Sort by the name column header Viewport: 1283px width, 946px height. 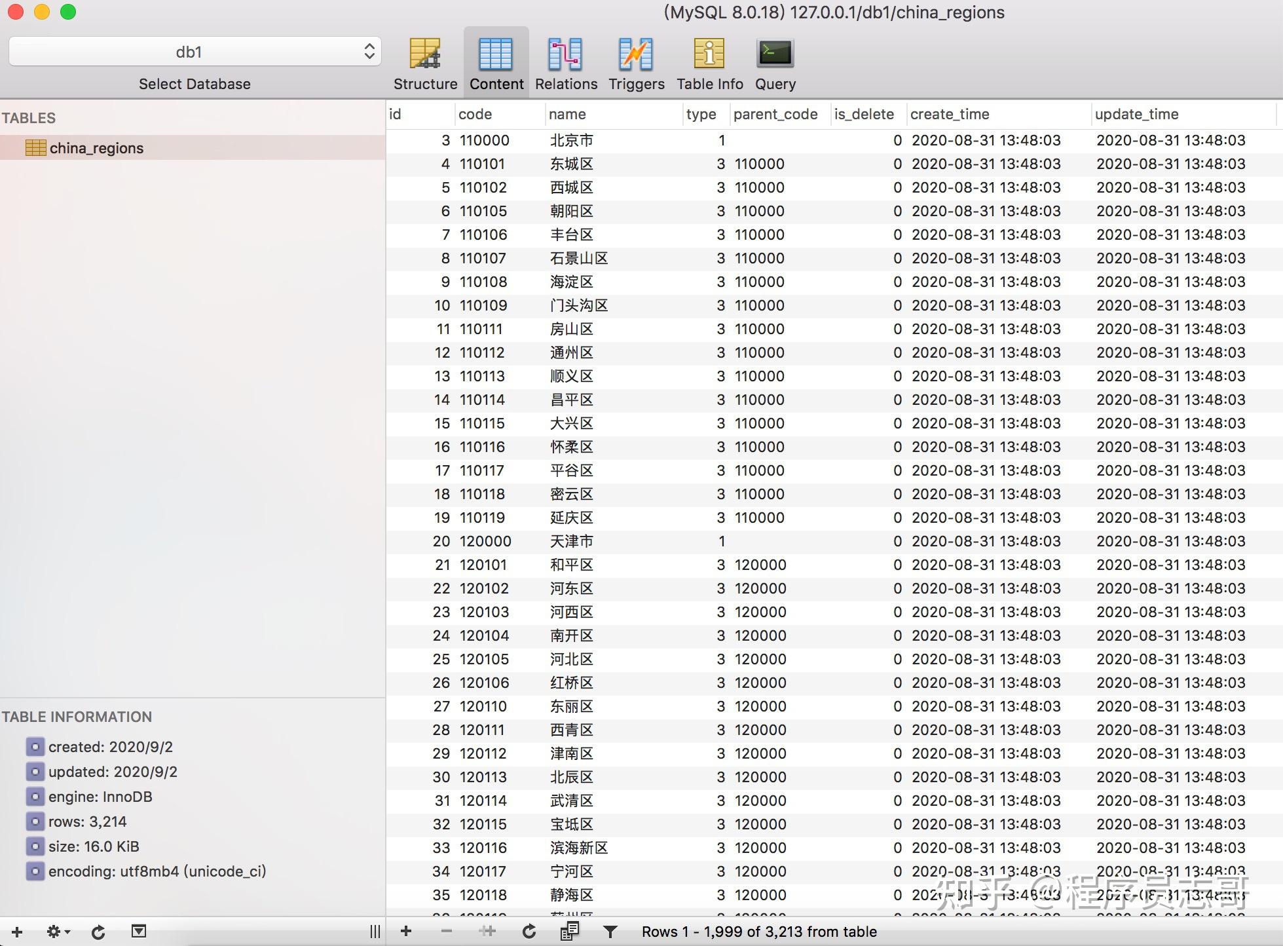pos(614,114)
